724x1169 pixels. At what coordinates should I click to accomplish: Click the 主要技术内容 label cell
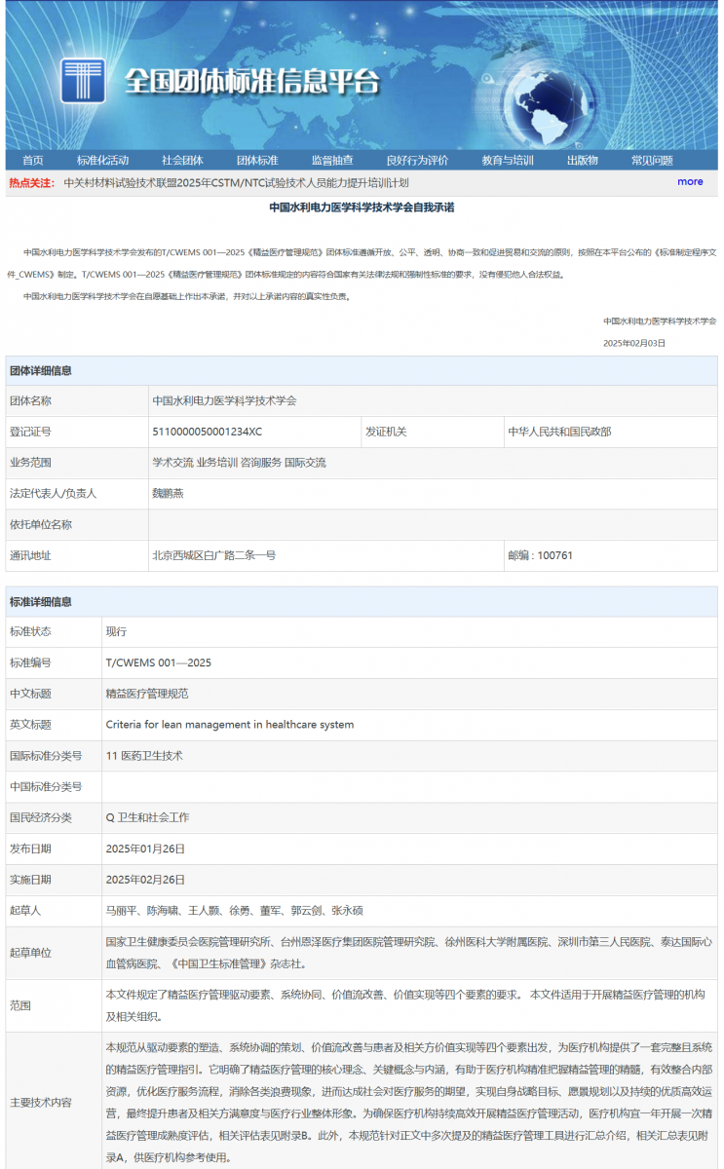point(54,1102)
